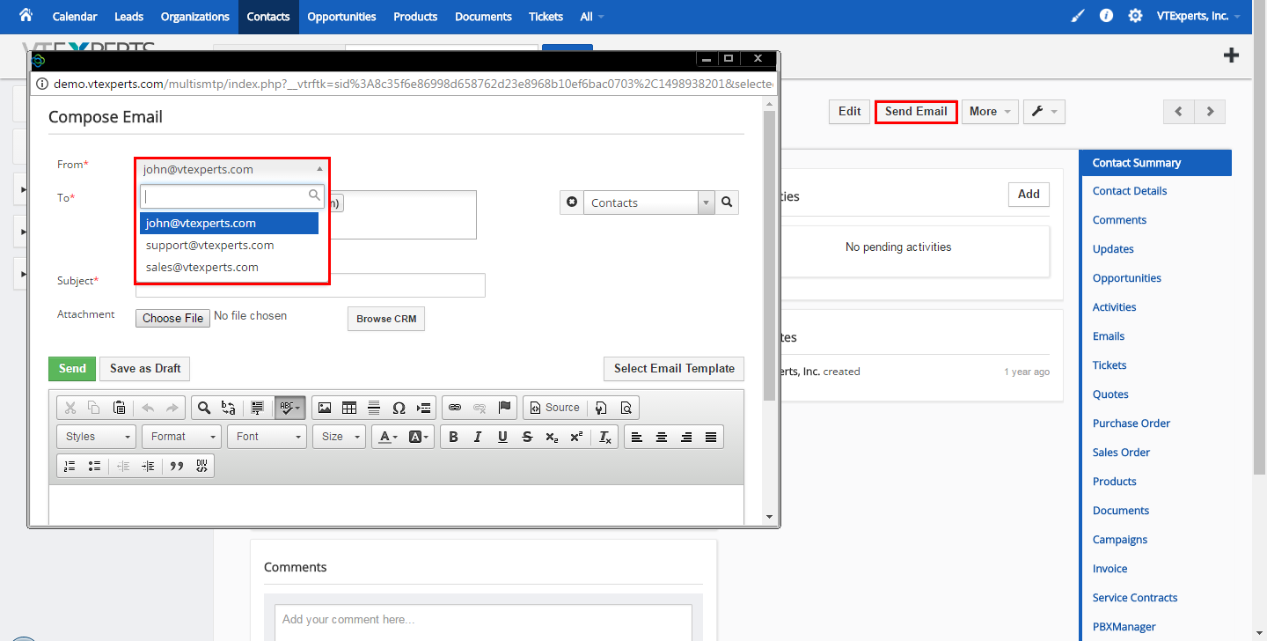Remove formatting with Tx icon

605,437
